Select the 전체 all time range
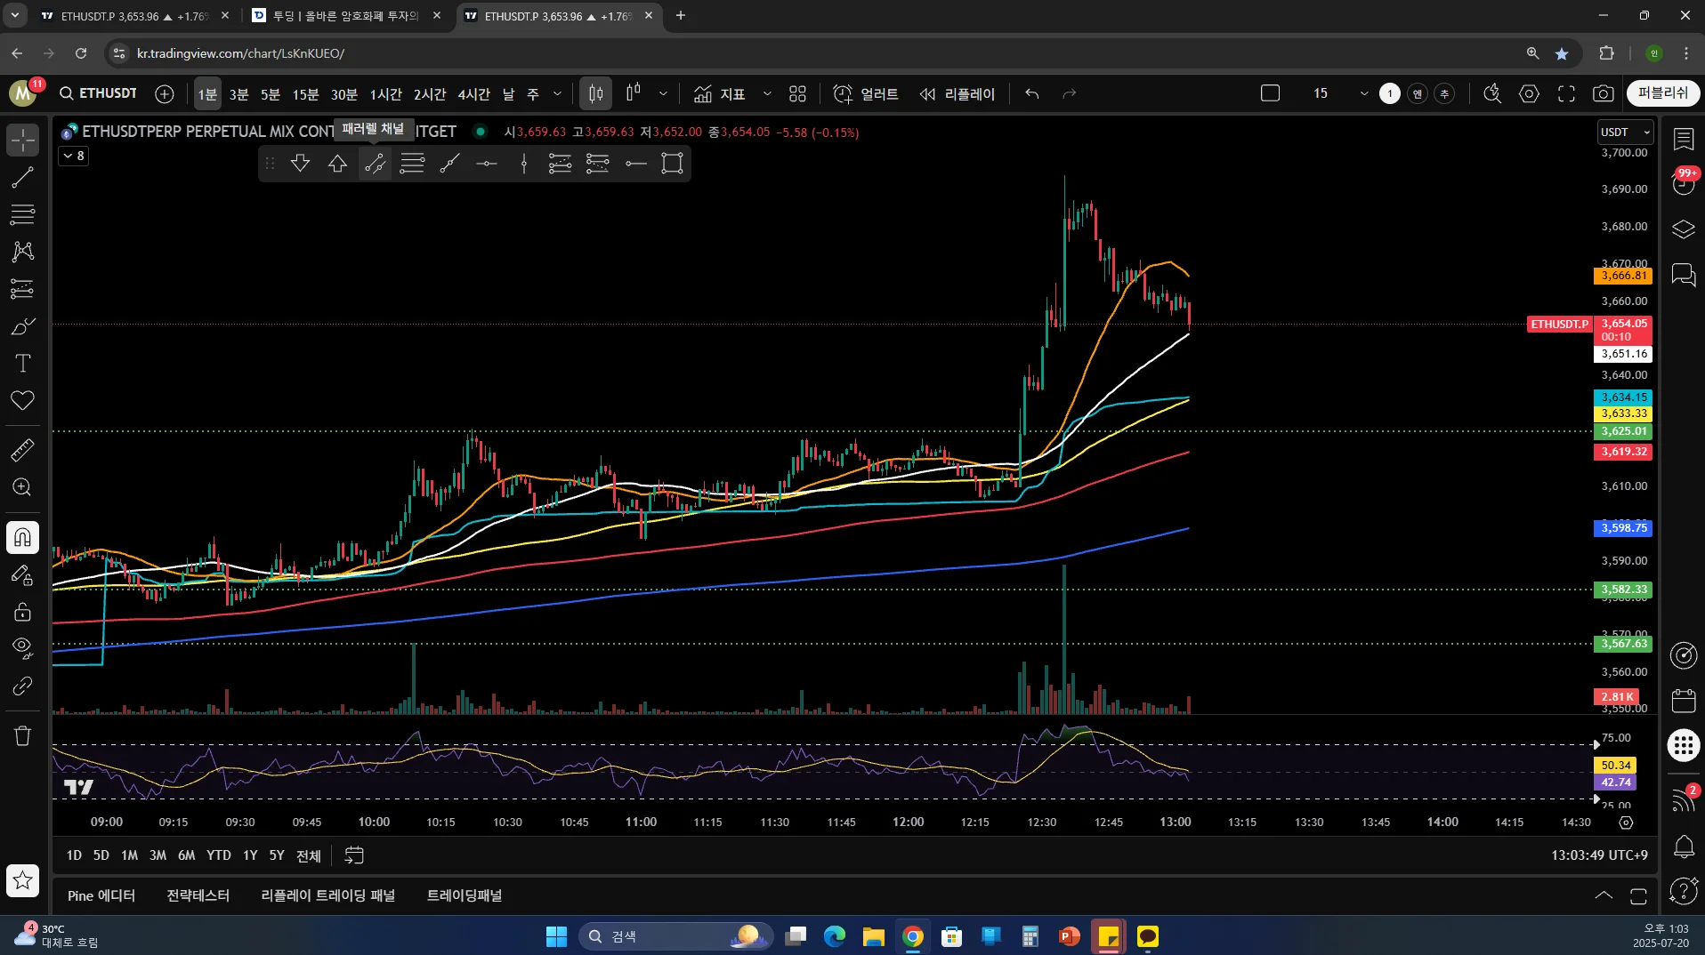This screenshot has width=1705, height=955. (x=308, y=855)
